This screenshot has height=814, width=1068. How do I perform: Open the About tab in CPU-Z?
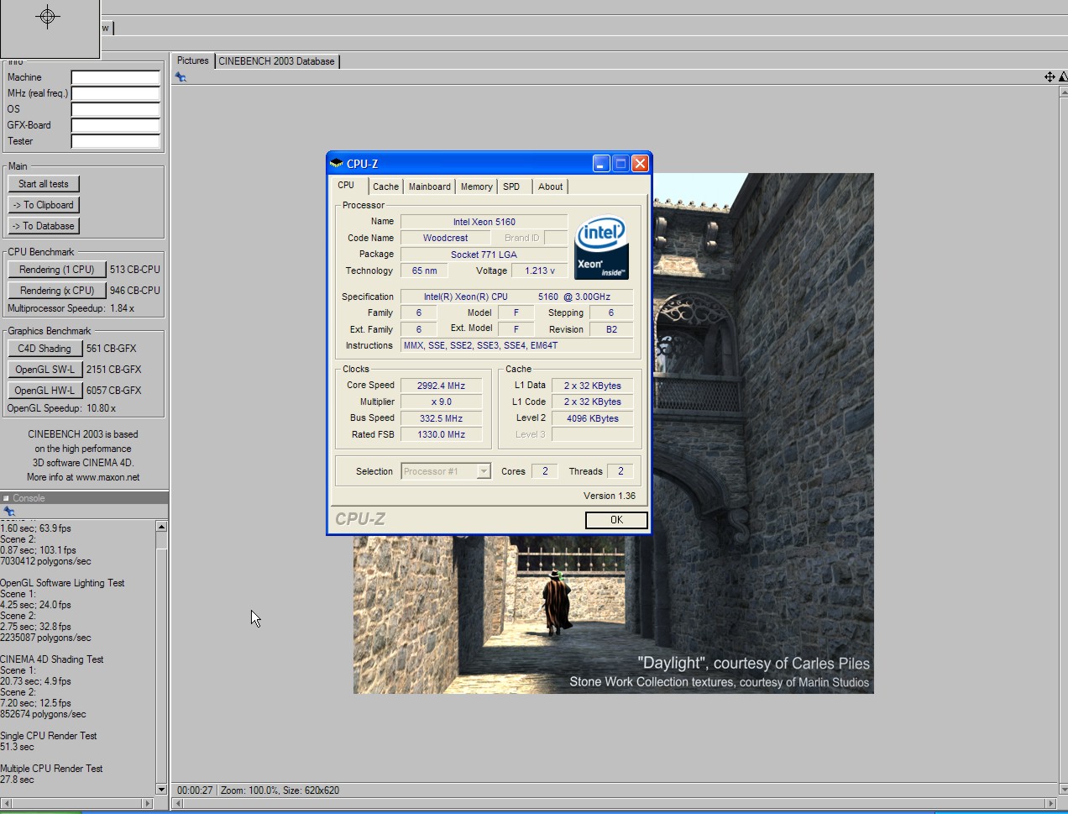tap(551, 186)
